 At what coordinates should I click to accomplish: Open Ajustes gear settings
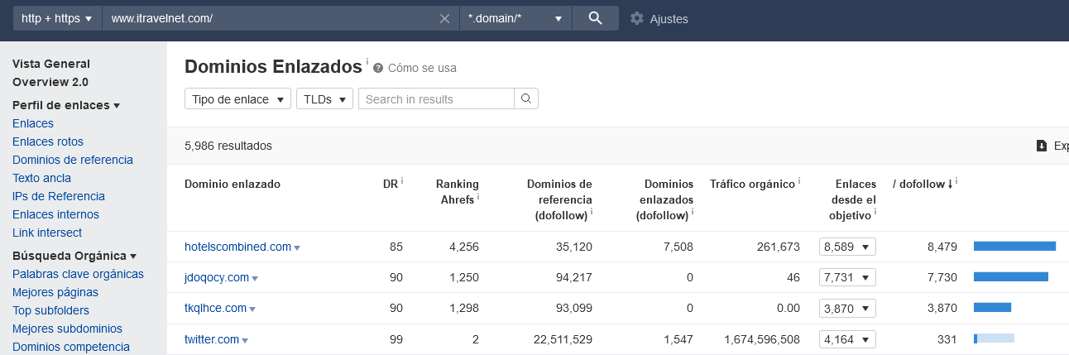[x=636, y=18]
